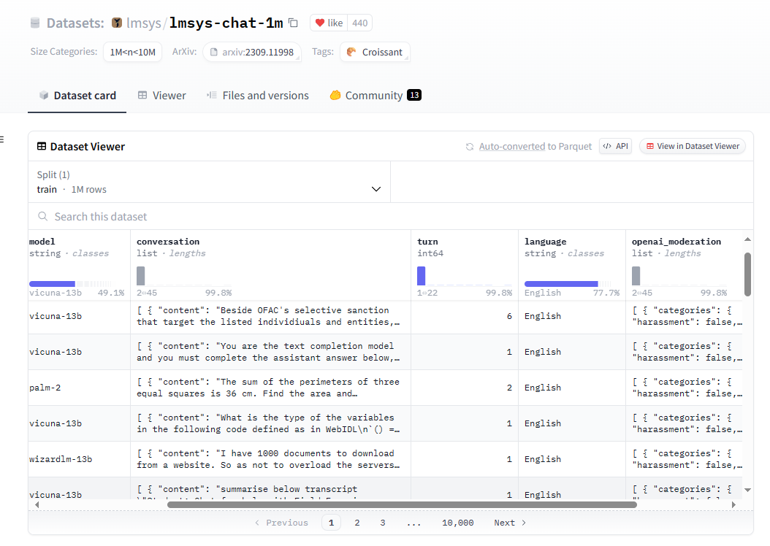Switch to the Dataset card tab
Viewport: 770px width, 546px height.
(x=77, y=95)
